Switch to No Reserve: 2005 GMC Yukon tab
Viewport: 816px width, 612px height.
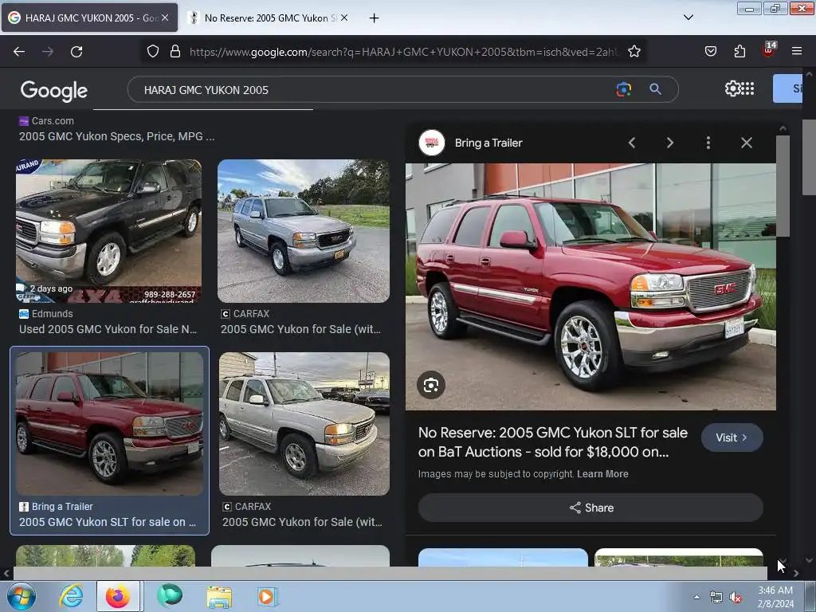click(268, 18)
